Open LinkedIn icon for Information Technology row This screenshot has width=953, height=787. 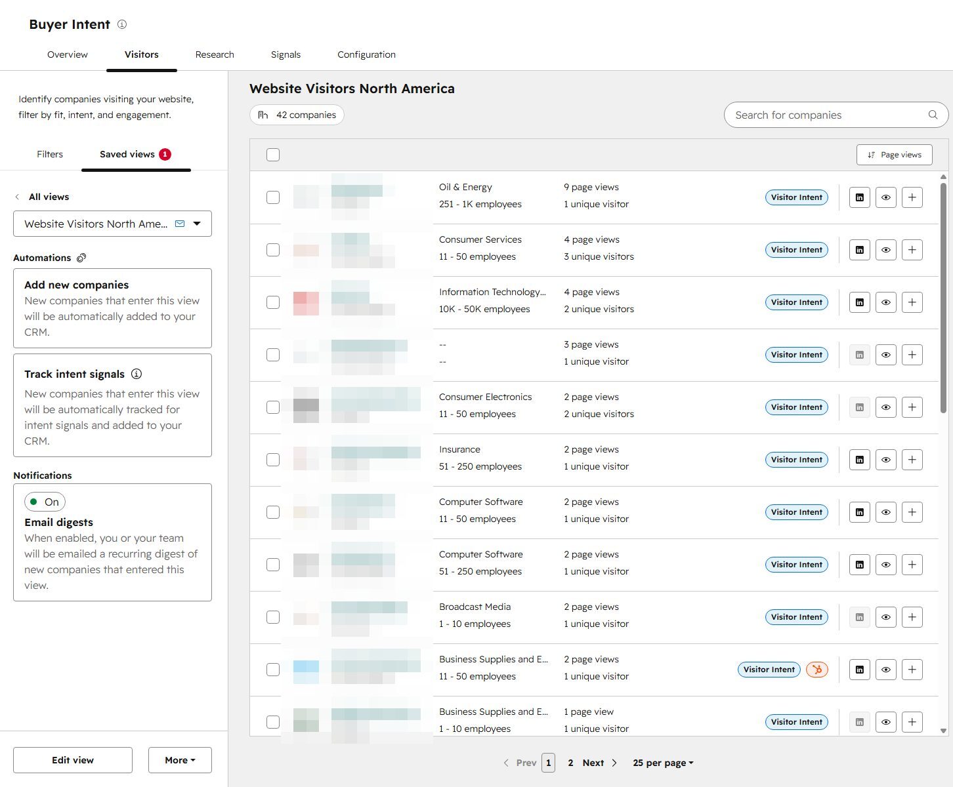click(860, 302)
